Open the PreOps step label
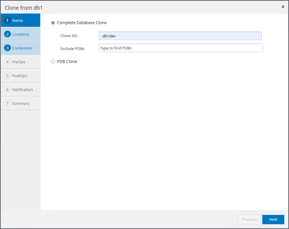Viewport: 289px width, 229px height. [19, 62]
